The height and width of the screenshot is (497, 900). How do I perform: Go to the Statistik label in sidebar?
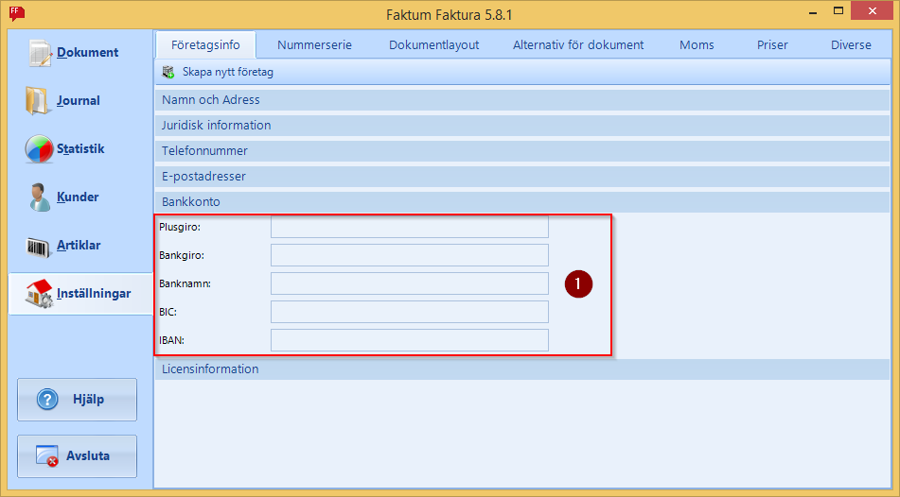pos(80,149)
